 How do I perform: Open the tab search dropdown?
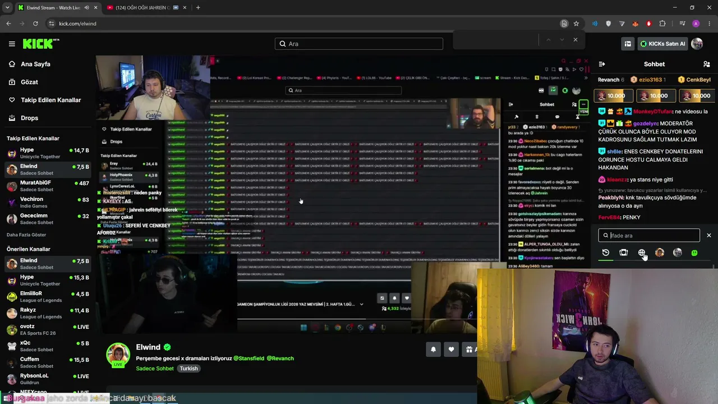pos(7,8)
